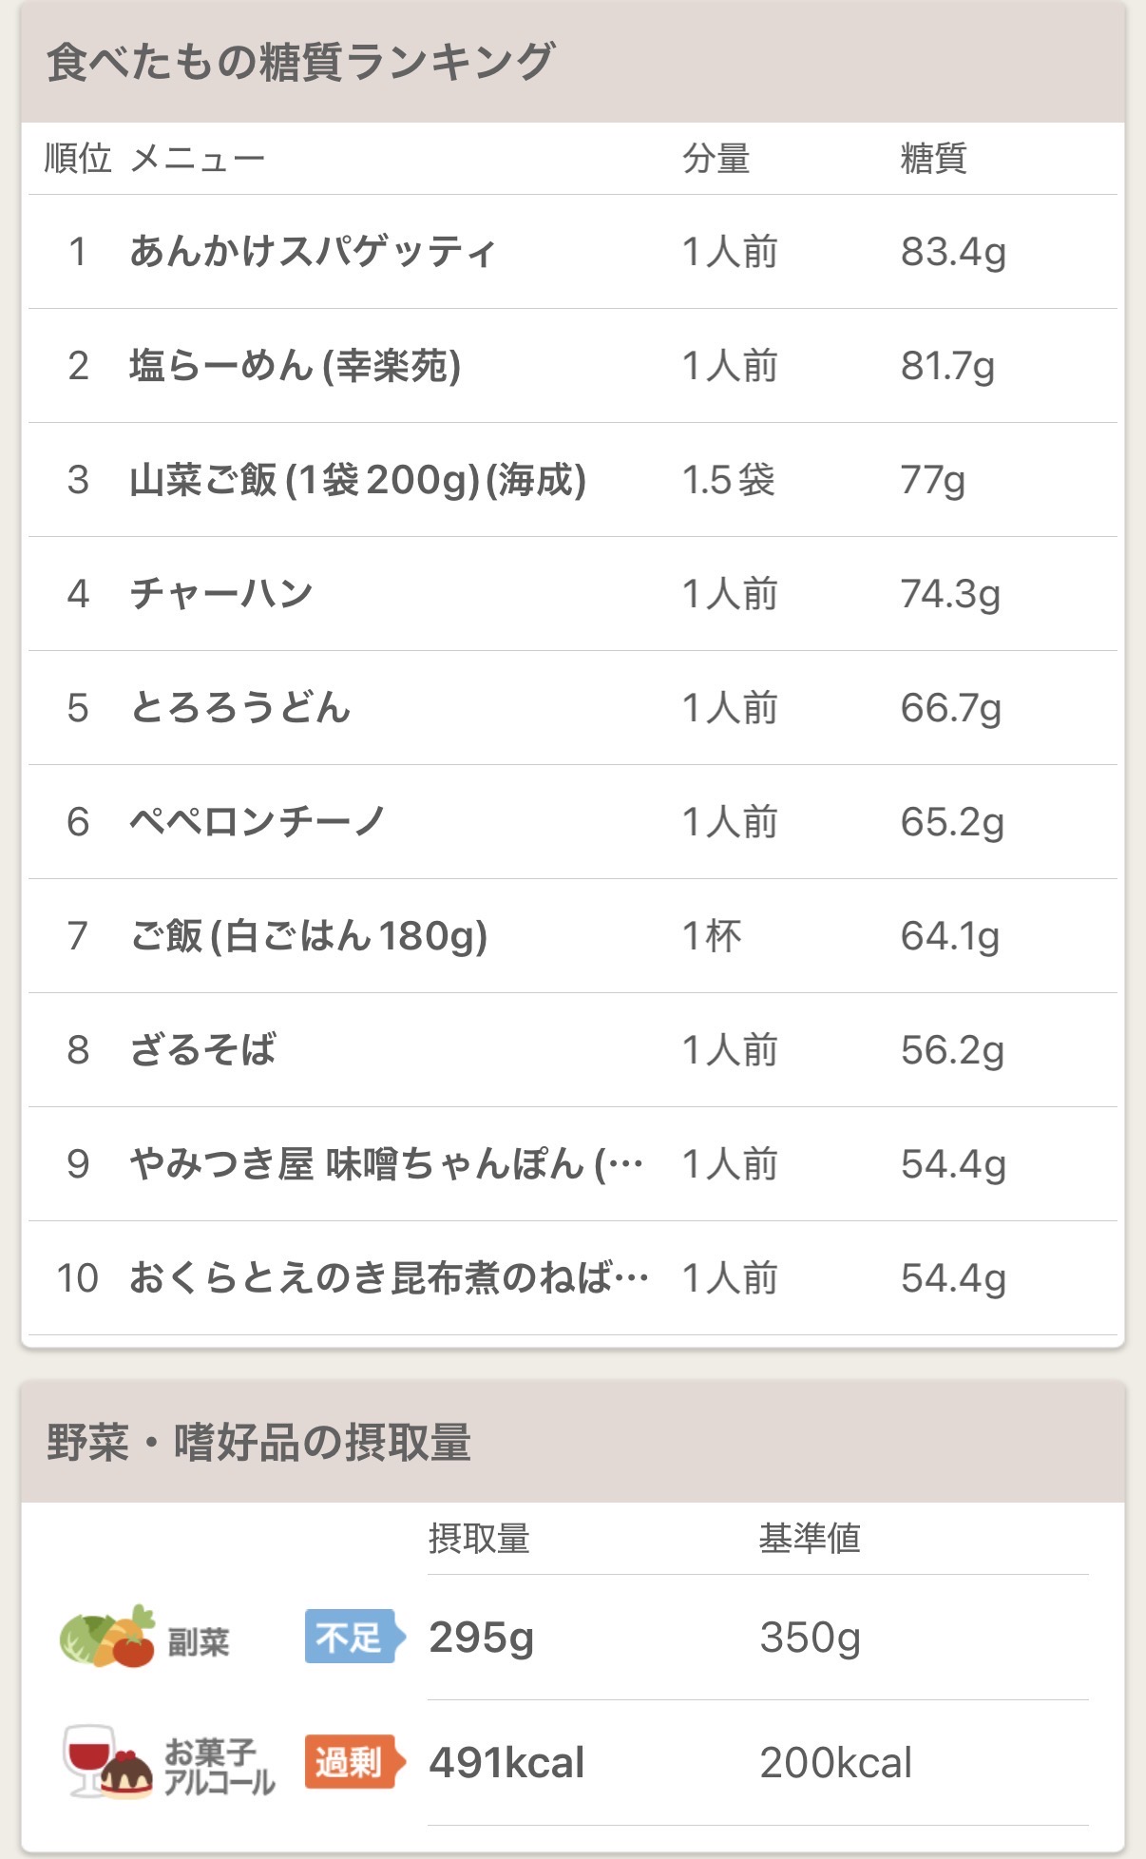Open あんかけスパゲッティ menu entry
This screenshot has width=1146, height=1859.
(313, 252)
